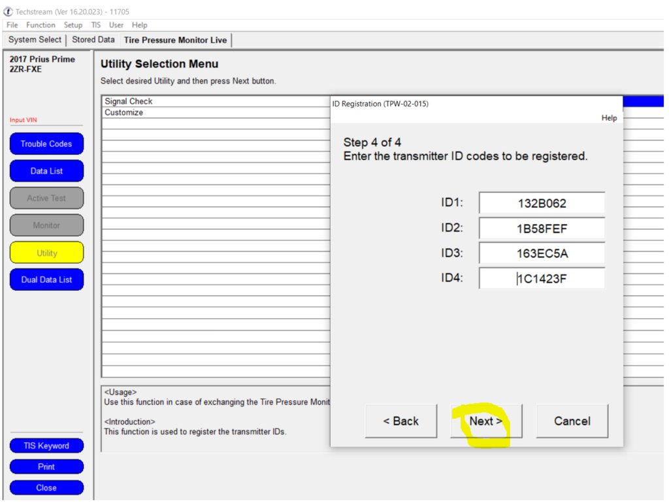Open the Setup menu
The width and height of the screenshot is (669, 503).
click(73, 25)
